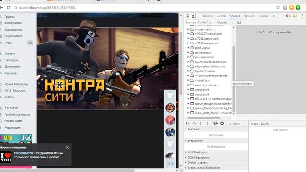The width and height of the screenshot is (306, 172).
Task: Click the green extension icon in toolbar
Action: tap(298, 8)
